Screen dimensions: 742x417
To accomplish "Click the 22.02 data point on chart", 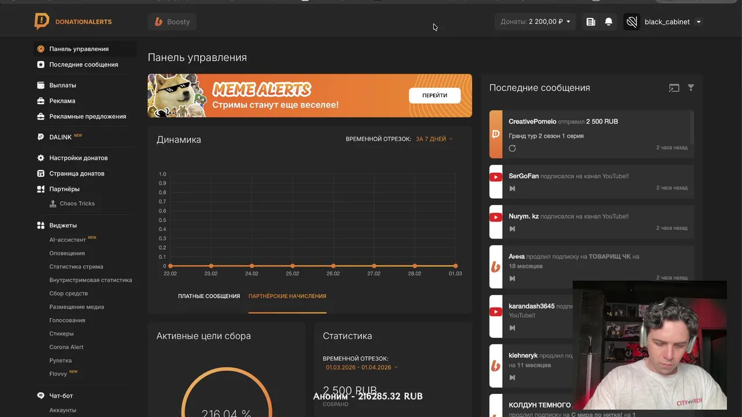I will [x=170, y=266].
